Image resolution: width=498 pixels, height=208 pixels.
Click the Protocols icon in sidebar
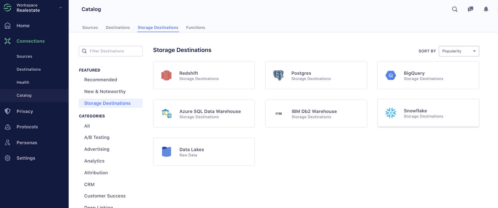pos(8,127)
